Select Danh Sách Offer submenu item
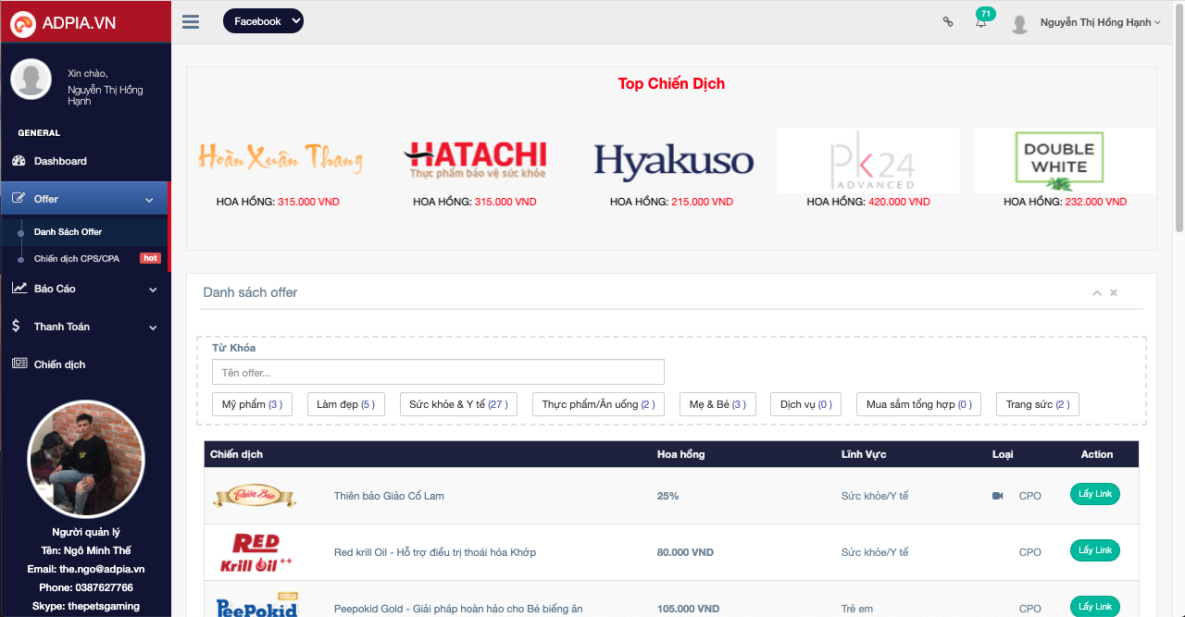Screen dimensions: 1185x617 tap(68, 232)
